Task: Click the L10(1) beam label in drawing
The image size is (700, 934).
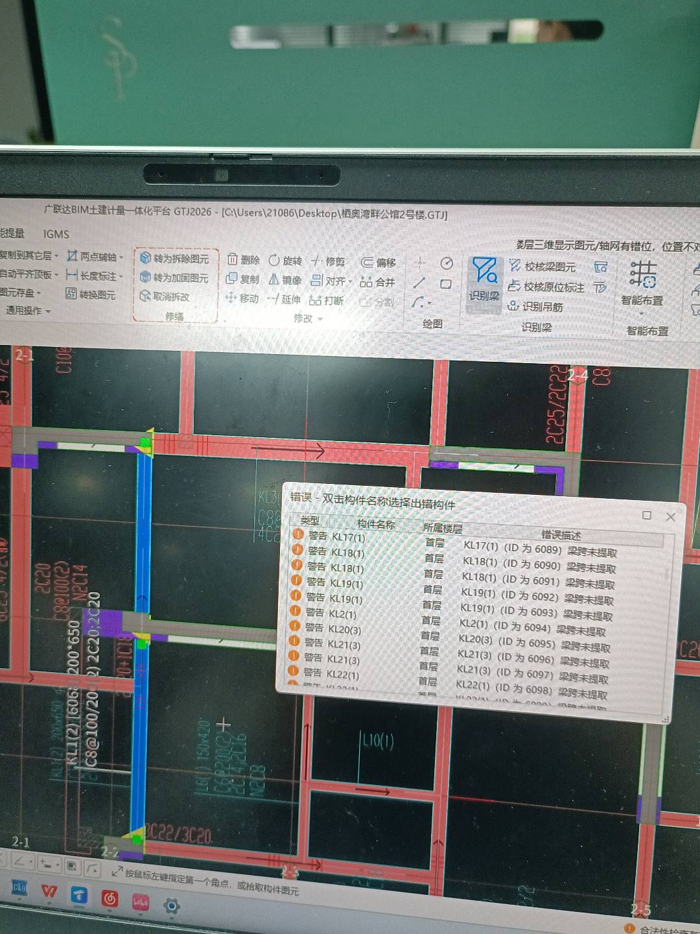Action: (377, 740)
